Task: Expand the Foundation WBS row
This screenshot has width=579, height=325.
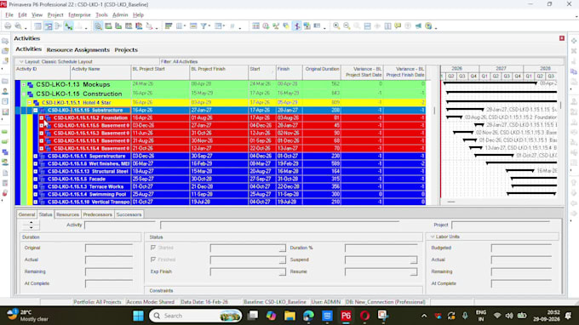Action: pyautogui.click(x=42, y=118)
